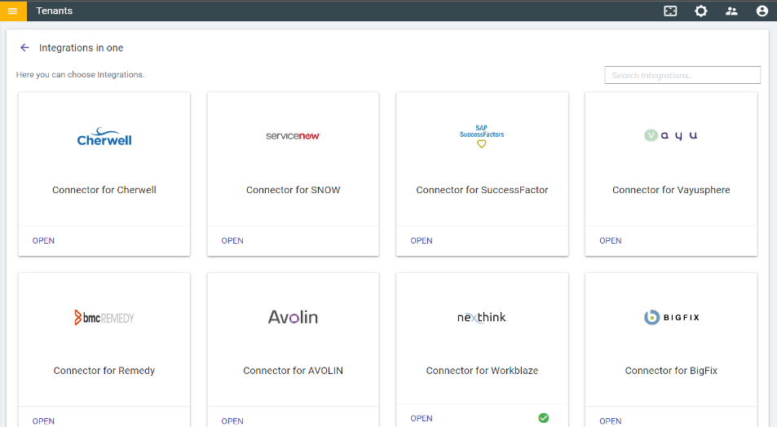Viewport: 777px width, 427px height.
Task: Click the SAP SuccessFactors logo
Action: [482, 136]
